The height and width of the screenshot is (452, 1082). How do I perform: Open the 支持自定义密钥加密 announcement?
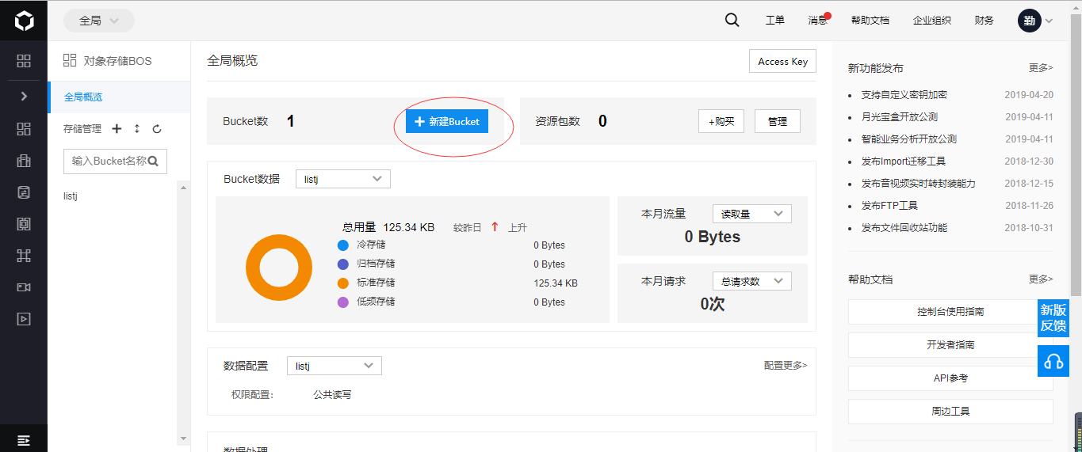[x=904, y=94]
